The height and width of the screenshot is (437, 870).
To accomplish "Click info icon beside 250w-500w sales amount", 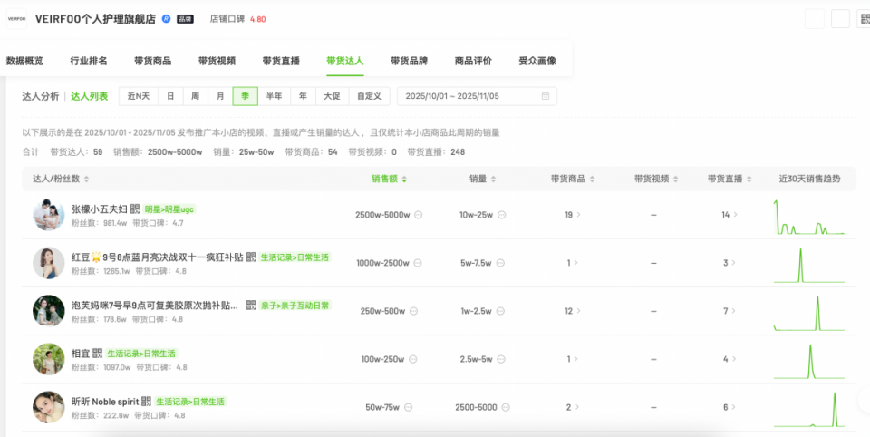I will 413,311.
